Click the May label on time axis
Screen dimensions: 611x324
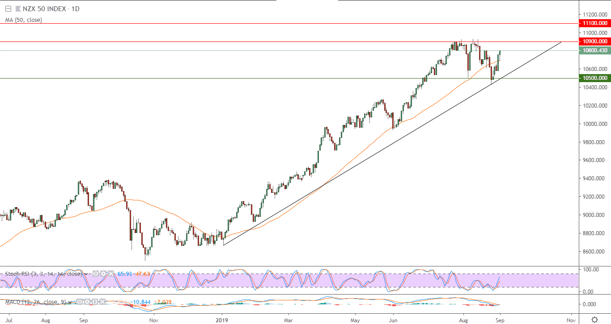(355, 320)
